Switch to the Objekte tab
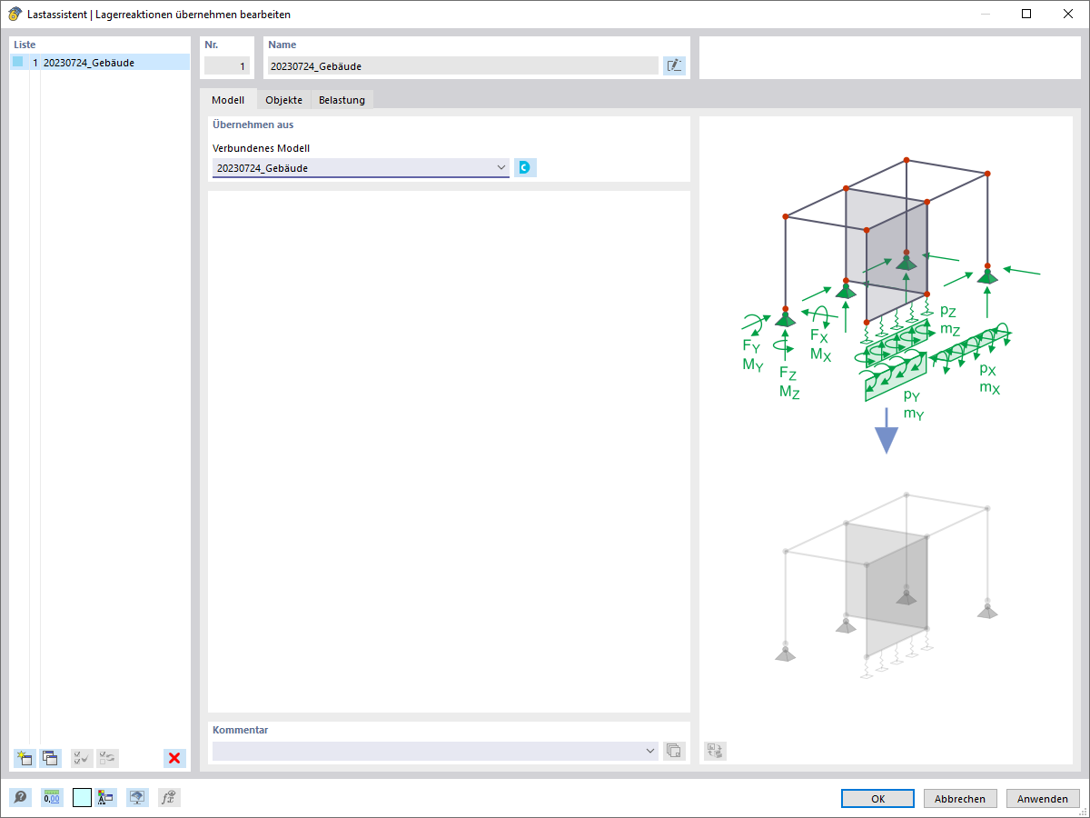Image resolution: width=1090 pixels, height=818 pixels. (283, 100)
